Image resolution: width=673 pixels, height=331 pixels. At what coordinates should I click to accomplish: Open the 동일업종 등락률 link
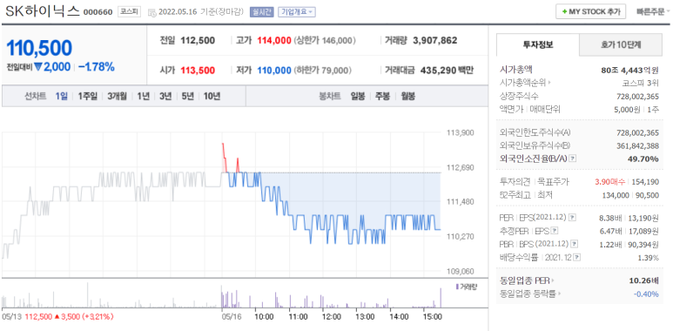(528, 294)
